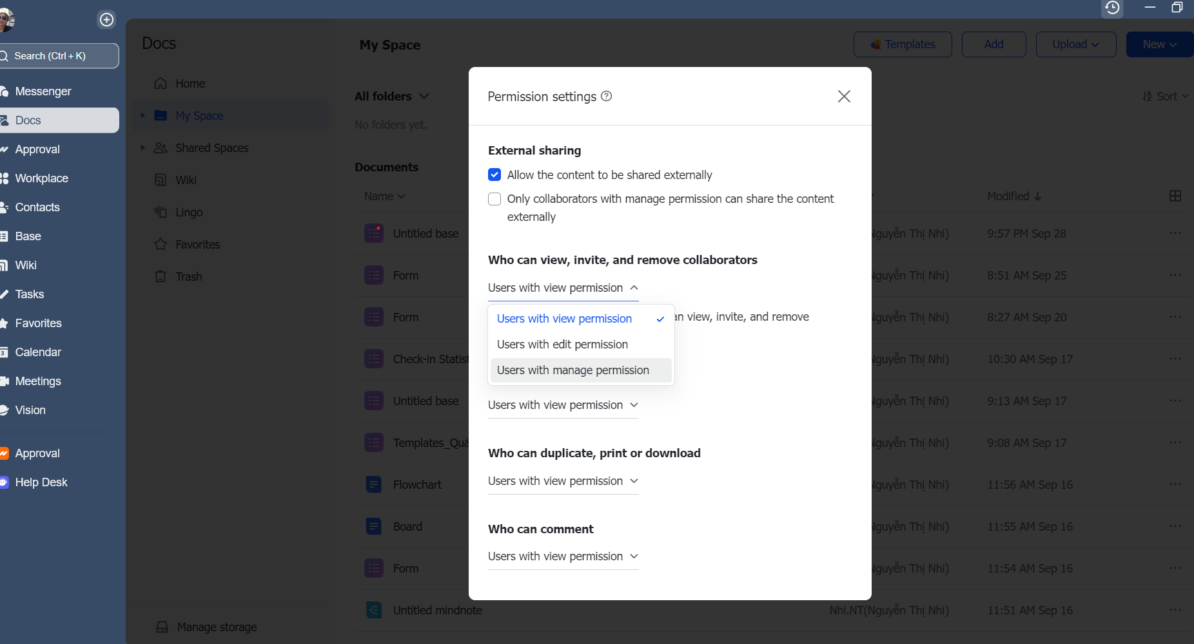Click the plus icon beside the avatar

(x=106, y=20)
